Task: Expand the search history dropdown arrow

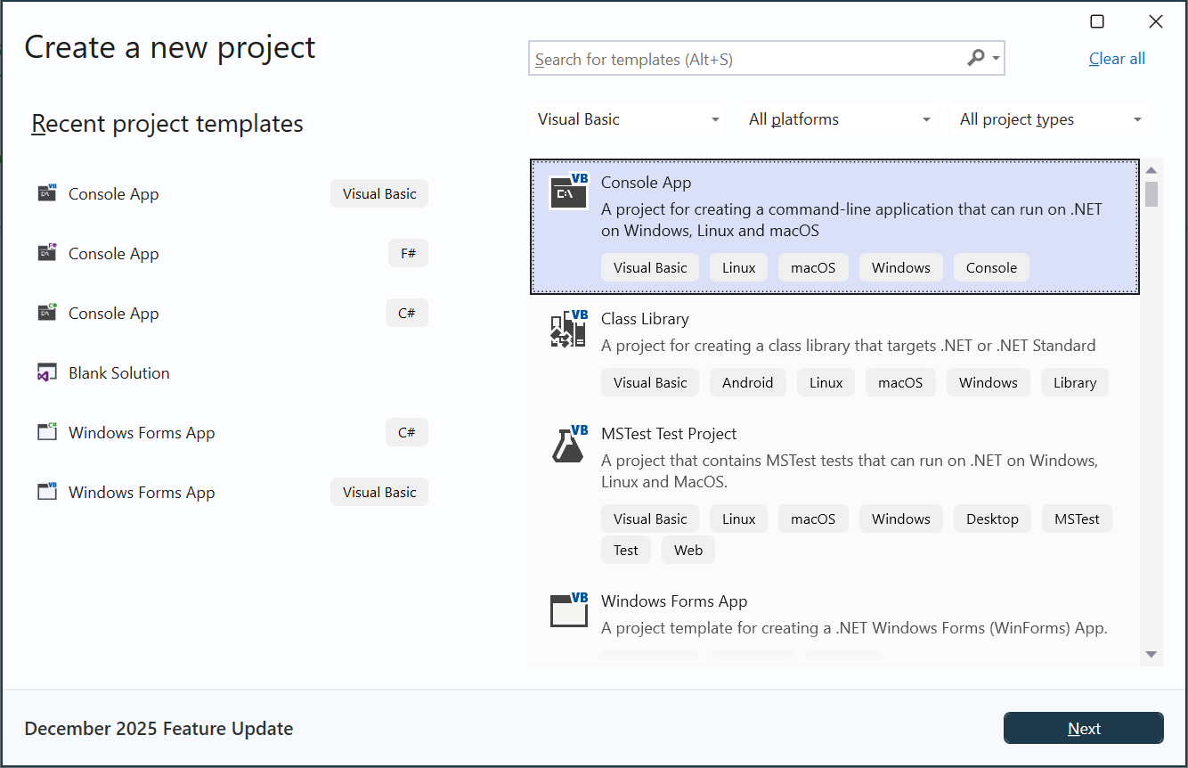Action: coord(996,59)
